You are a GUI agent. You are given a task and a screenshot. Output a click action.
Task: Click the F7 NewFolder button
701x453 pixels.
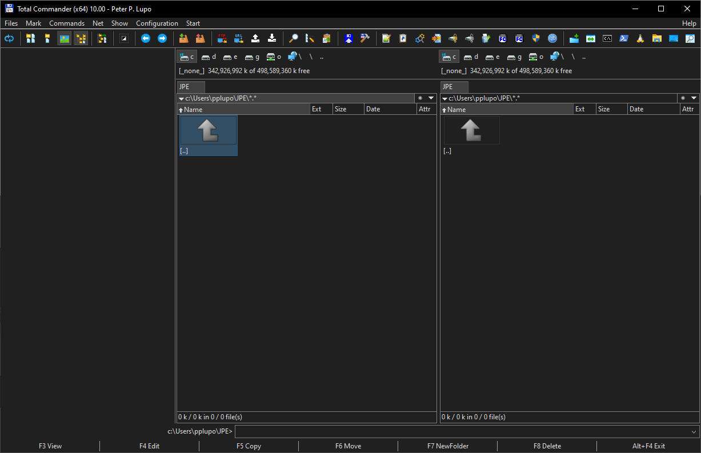coord(448,446)
